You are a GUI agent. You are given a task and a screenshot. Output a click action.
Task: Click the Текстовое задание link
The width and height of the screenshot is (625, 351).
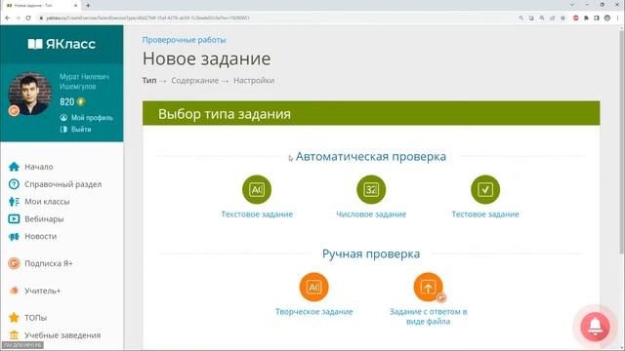[x=257, y=214]
